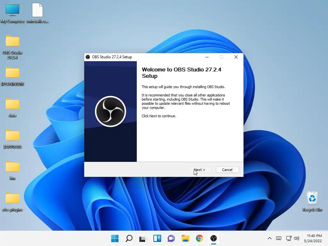Select the $PLUGINSDIR folder icon
Screen dimensions: 328x246
coord(12,76)
